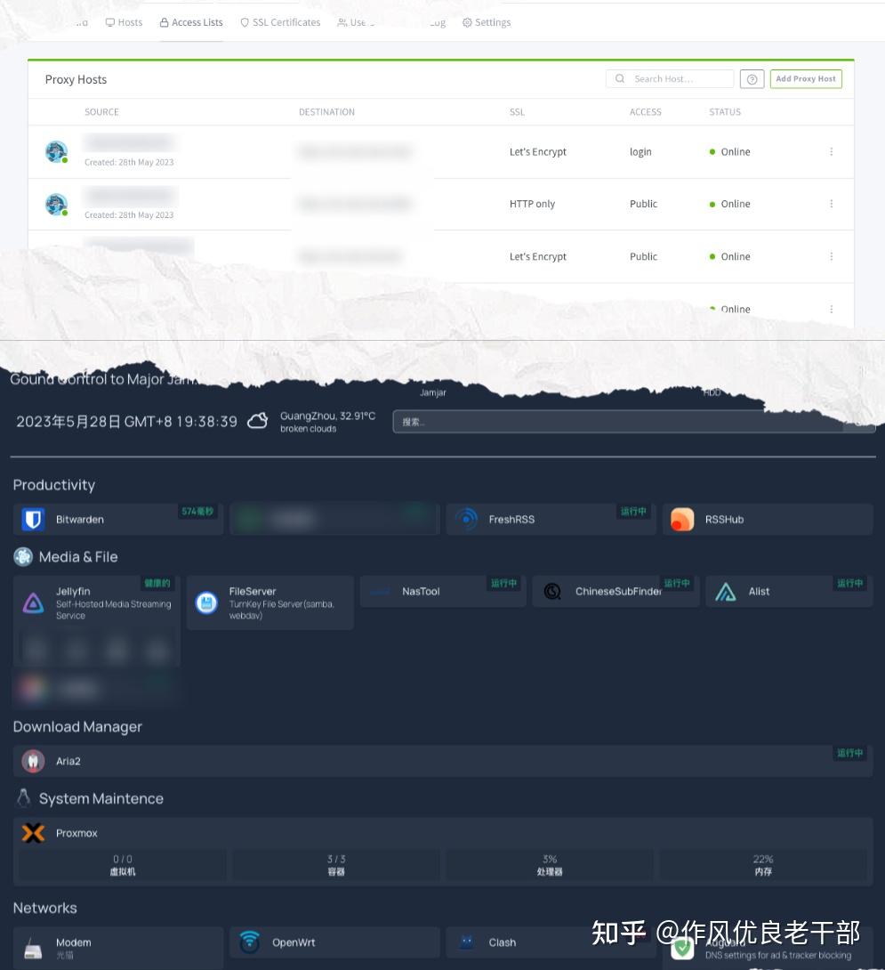This screenshot has width=885, height=970.
Task: Open the options menu for the third proxy host row
Action: click(x=832, y=256)
